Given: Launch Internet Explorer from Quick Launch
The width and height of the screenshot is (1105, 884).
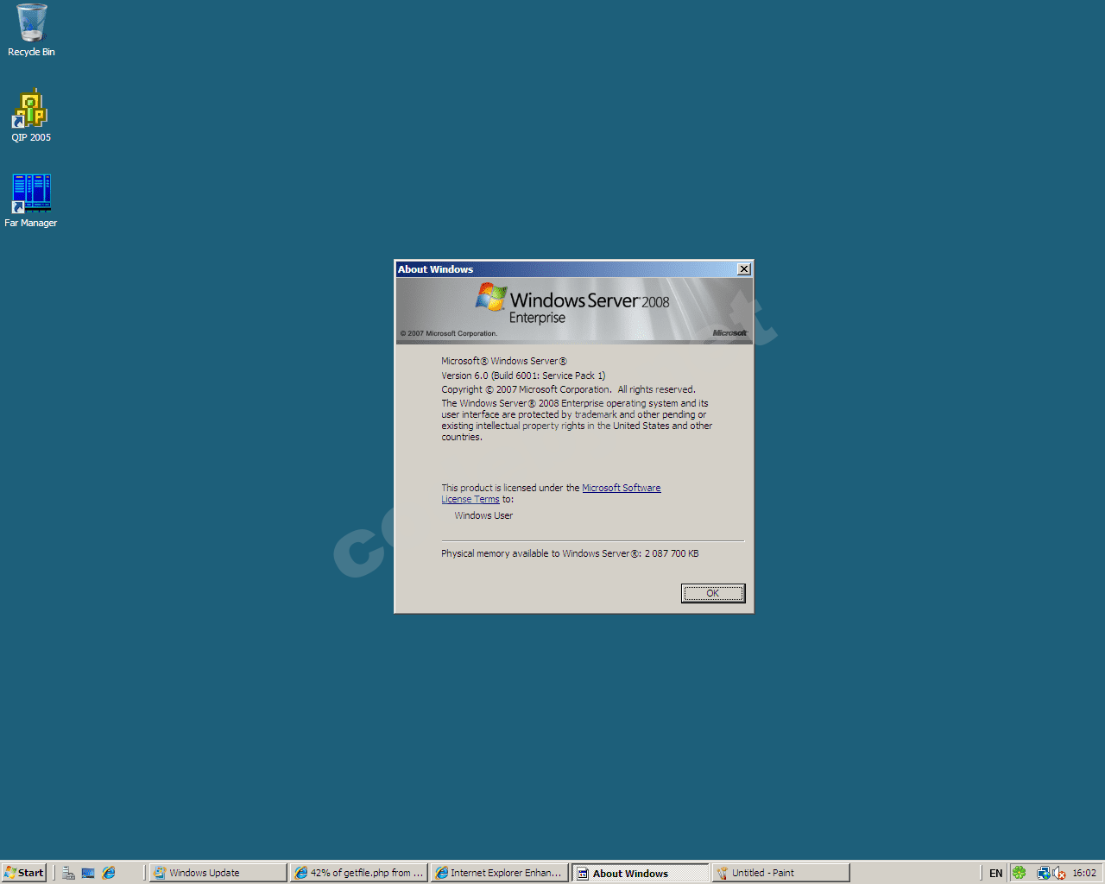Looking at the screenshot, I should 109,873.
